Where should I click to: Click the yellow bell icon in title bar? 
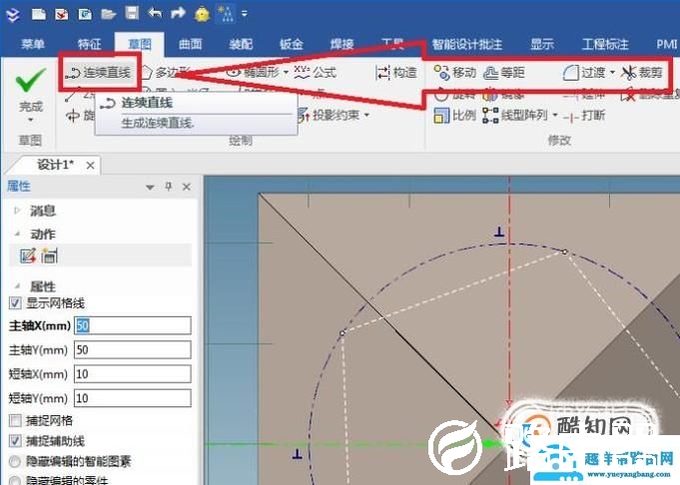[x=202, y=14]
